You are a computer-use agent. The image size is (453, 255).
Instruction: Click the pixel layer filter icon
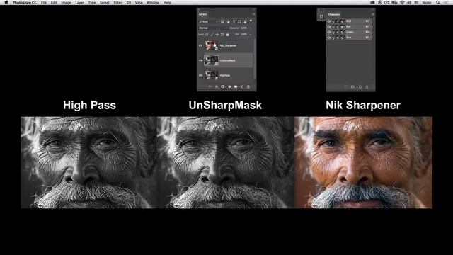tap(222, 21)
